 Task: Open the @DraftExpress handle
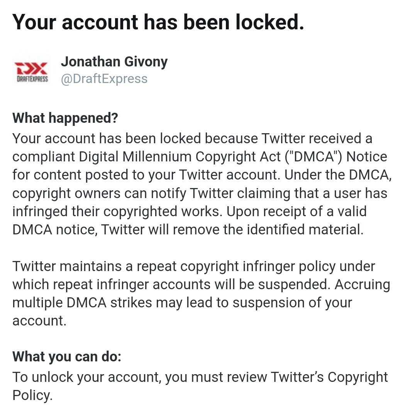click(104, 79)
